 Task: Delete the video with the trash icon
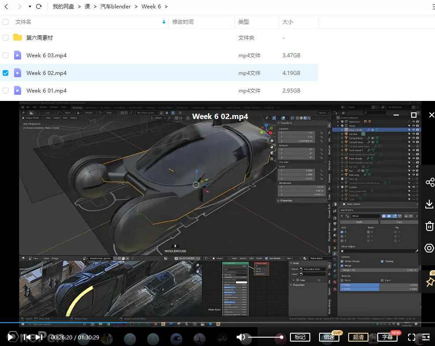[x=429, y=226]
